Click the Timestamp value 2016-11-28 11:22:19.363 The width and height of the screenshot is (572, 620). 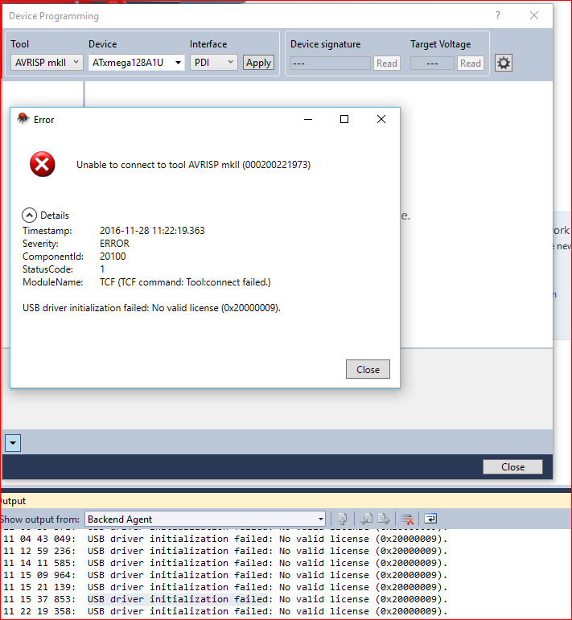[x=152, y=231]
